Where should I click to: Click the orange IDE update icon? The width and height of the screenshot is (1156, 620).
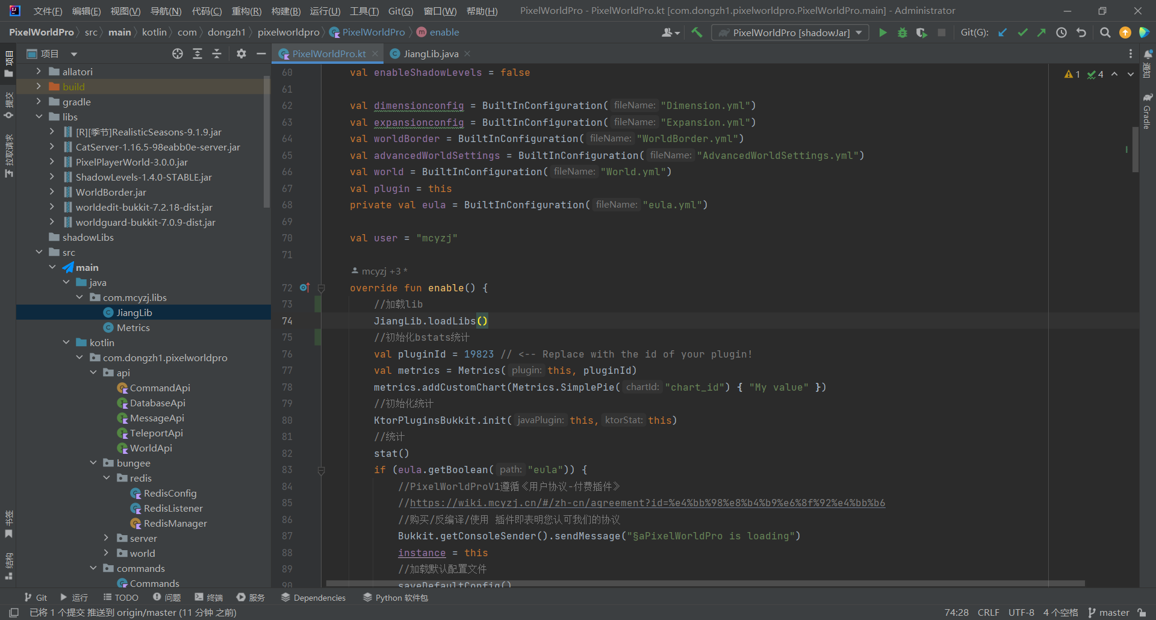pos(1125,33)
